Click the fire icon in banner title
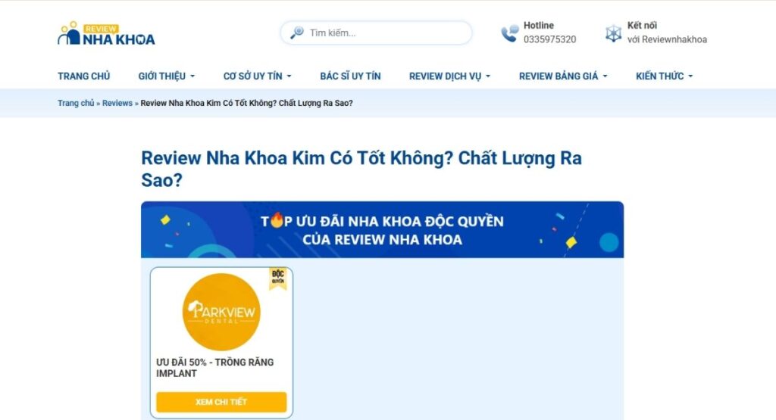 (x=277, y=220)
